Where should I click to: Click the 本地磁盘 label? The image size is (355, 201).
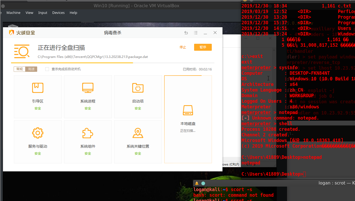pyautogui.click(x=188, y=124)
